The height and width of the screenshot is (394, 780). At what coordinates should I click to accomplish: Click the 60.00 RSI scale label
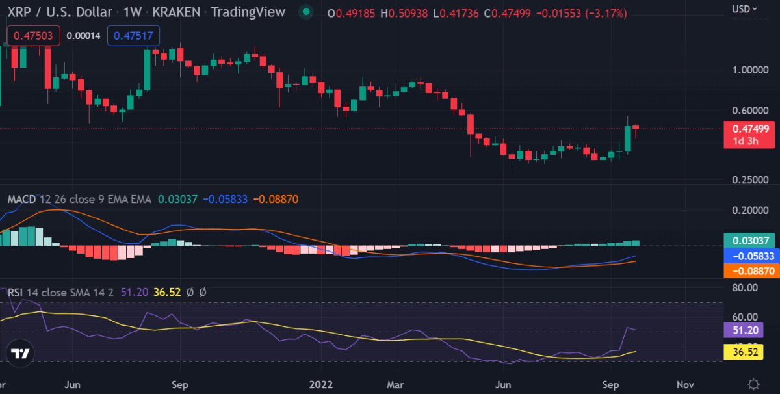click(746, 317)
